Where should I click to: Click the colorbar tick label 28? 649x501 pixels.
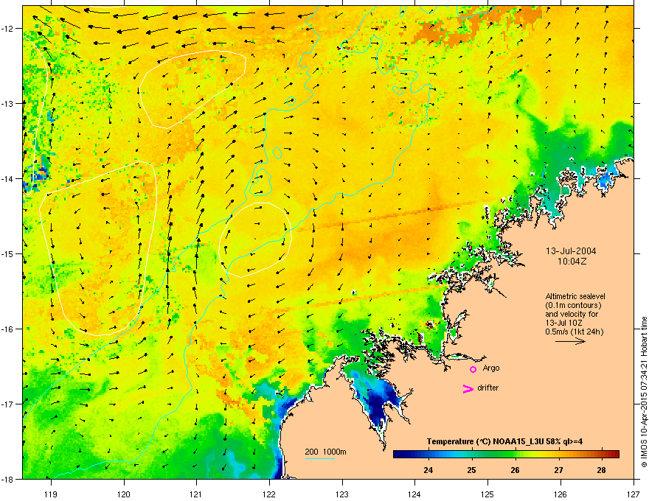pyautogui.click(x=601, y=470)
